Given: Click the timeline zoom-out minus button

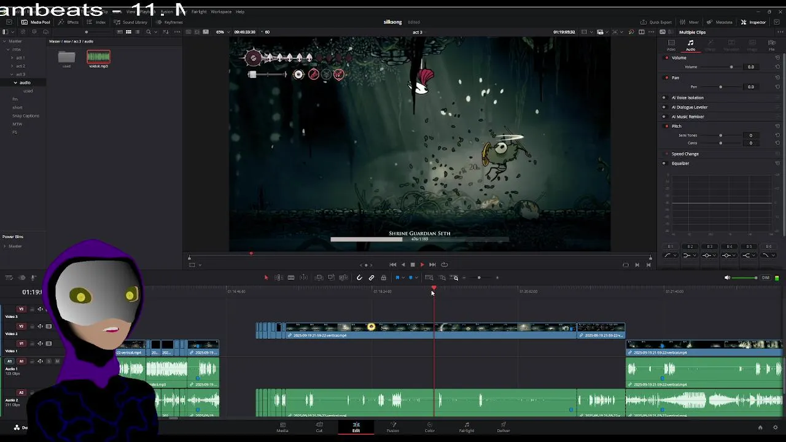Looking at the screenshot, I should (x=464, y=277).
